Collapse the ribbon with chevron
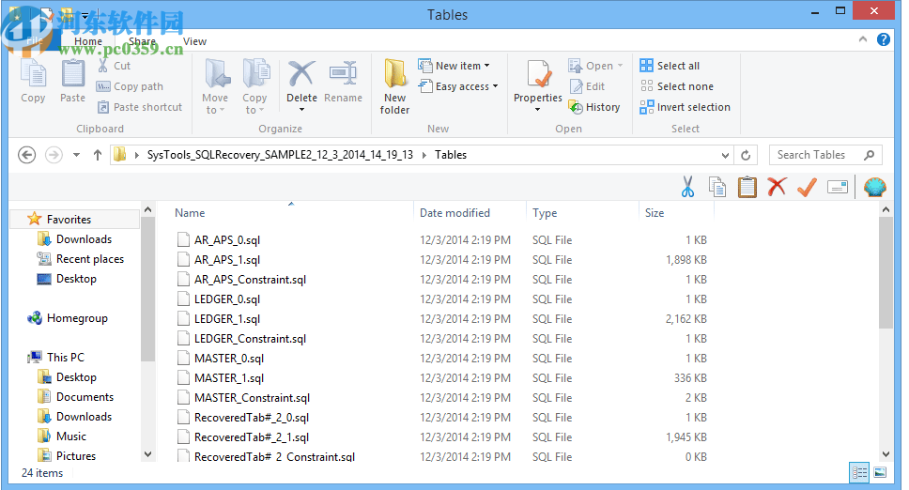 [x=863, y=39]
